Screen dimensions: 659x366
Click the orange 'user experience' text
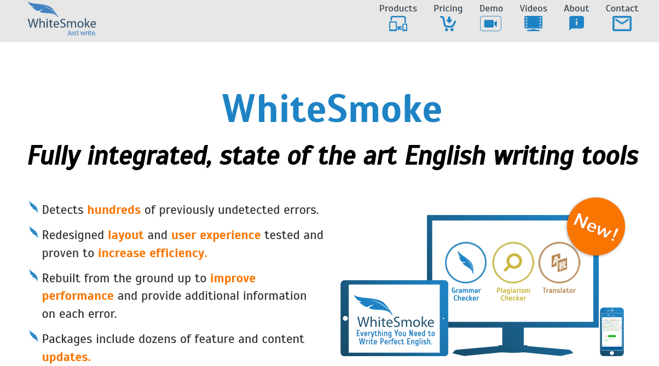216,235
